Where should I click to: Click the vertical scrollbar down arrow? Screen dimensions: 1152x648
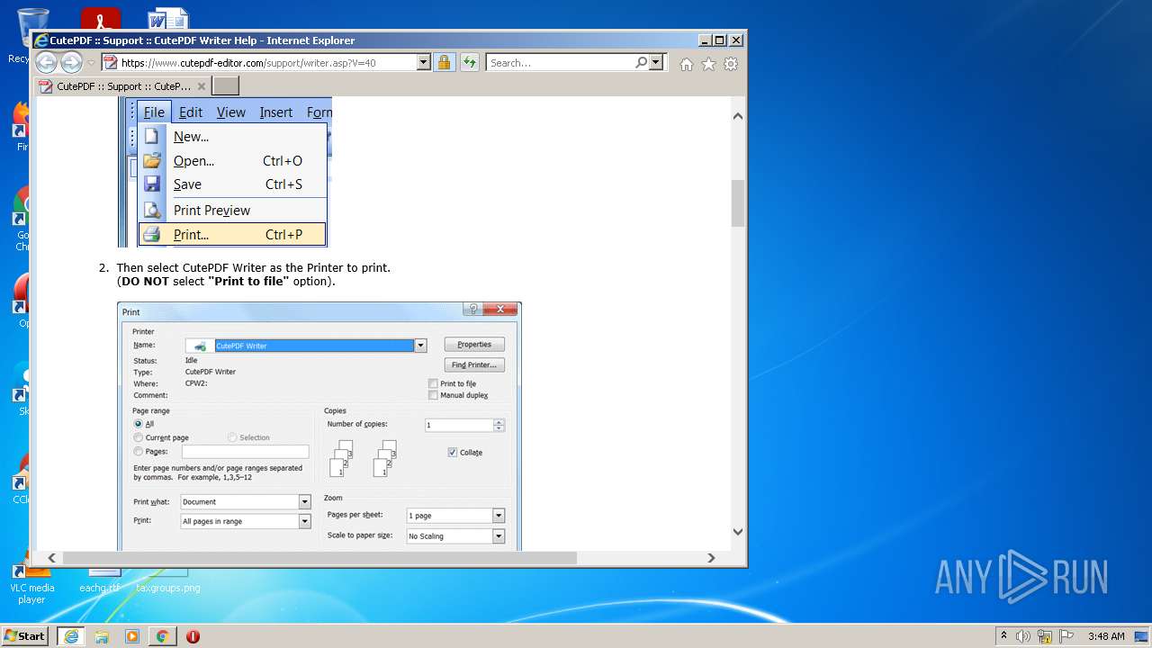pyautogui.click(x=738, y=532)
